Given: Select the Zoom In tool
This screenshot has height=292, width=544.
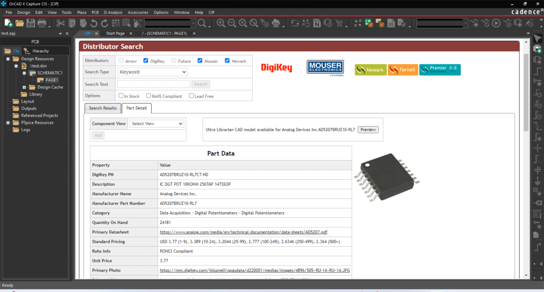Looking at the screenshot, I should click(220, 23).
